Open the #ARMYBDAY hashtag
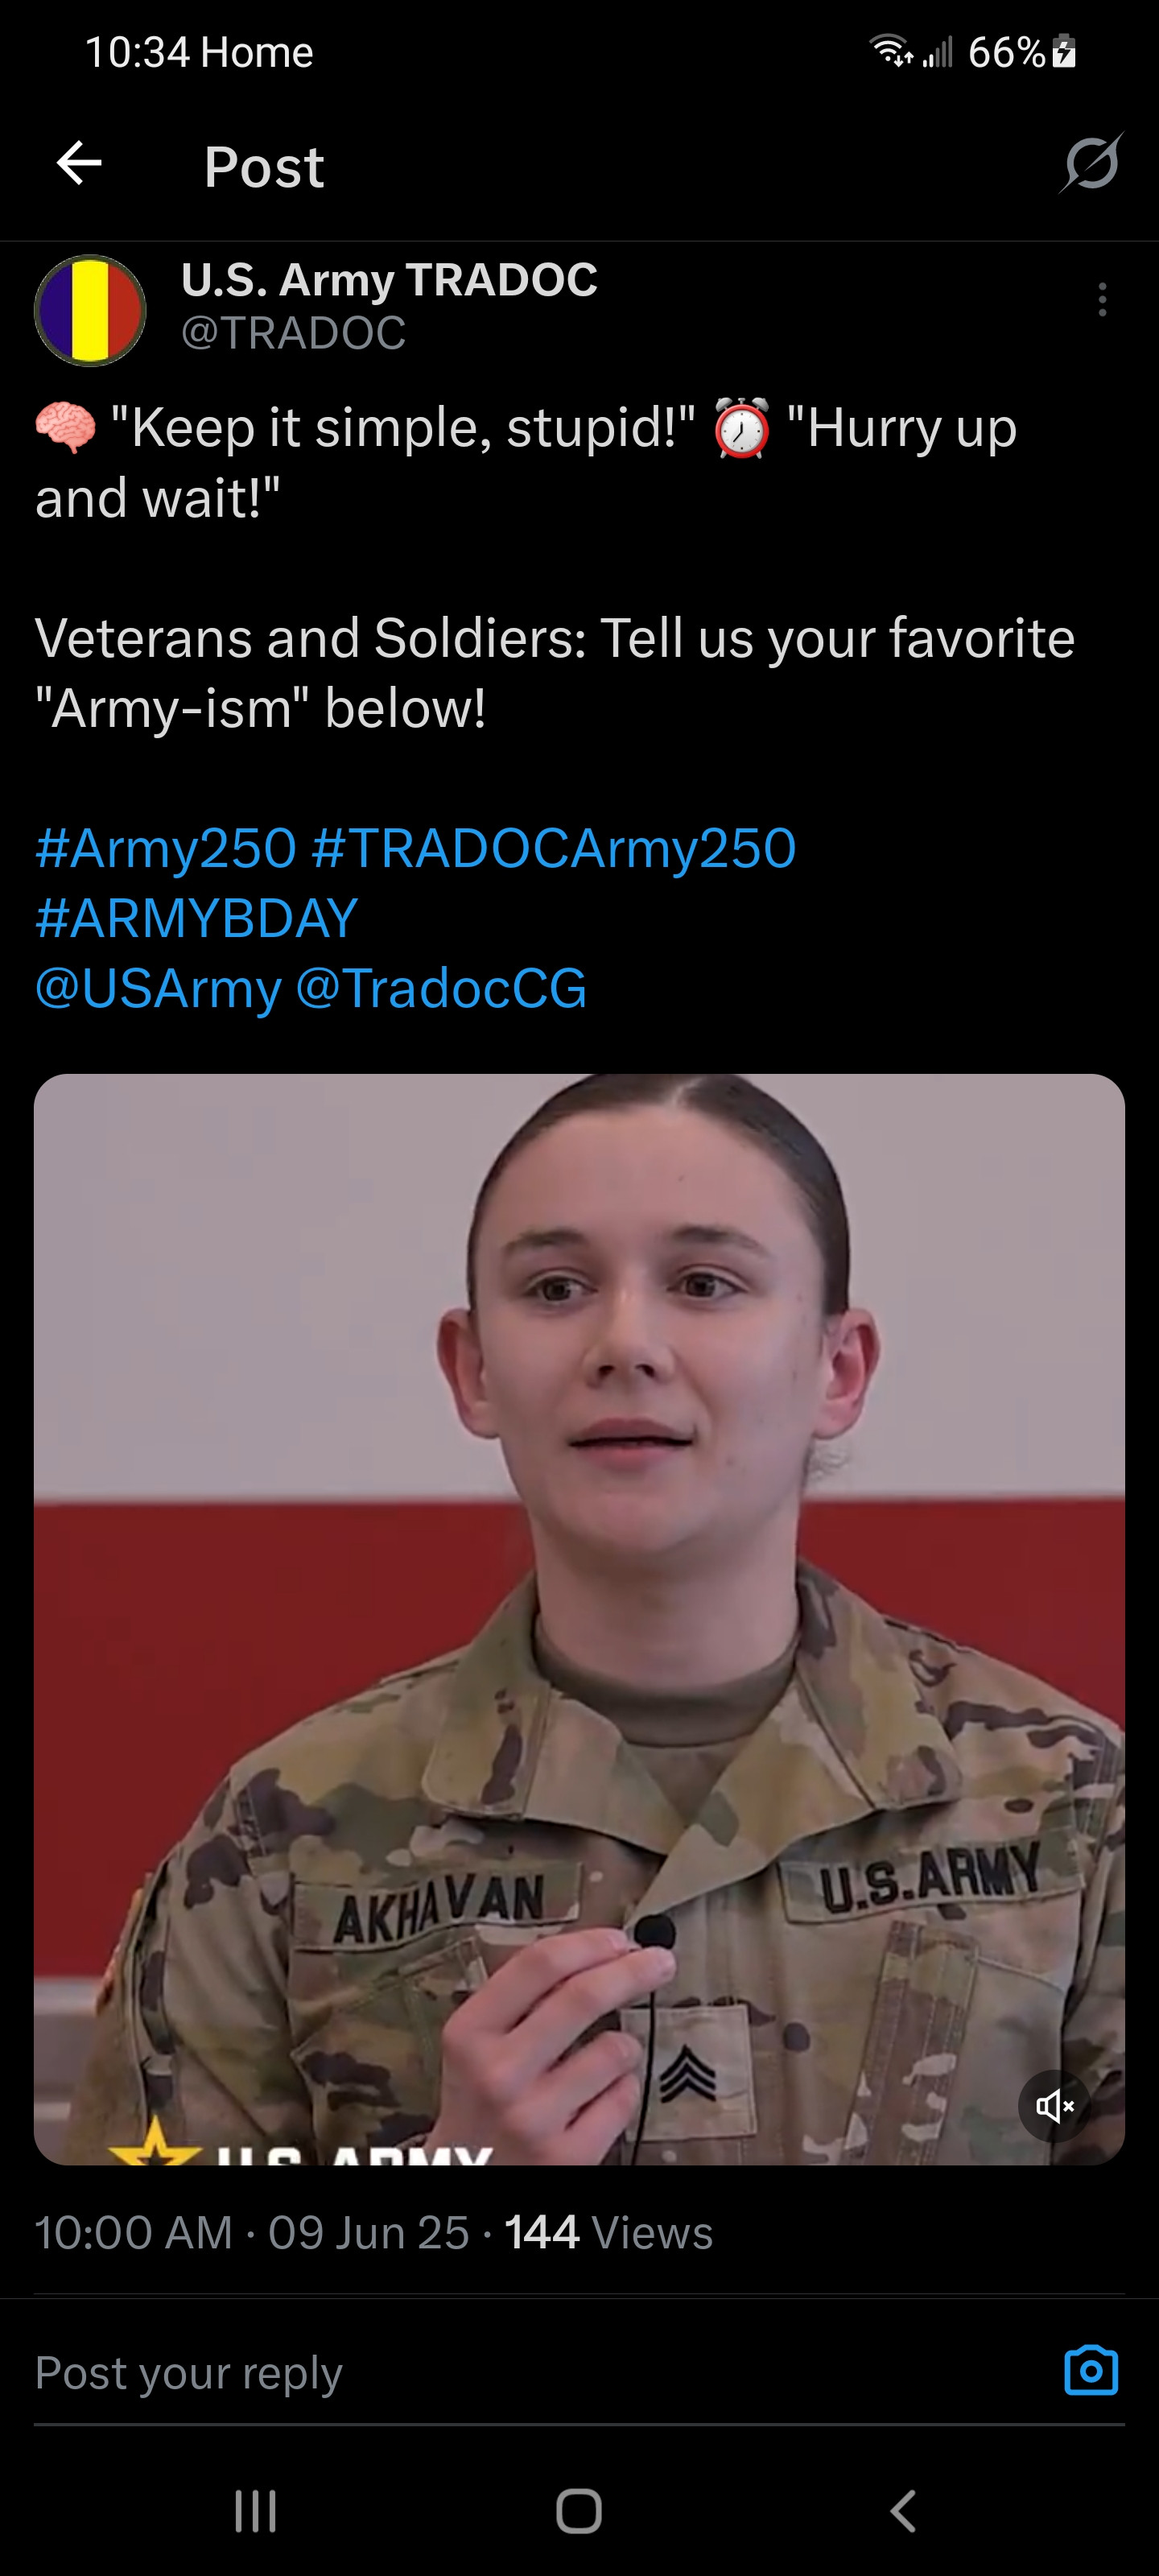Screen dimensions: 1159x2576 coord(196,918)
